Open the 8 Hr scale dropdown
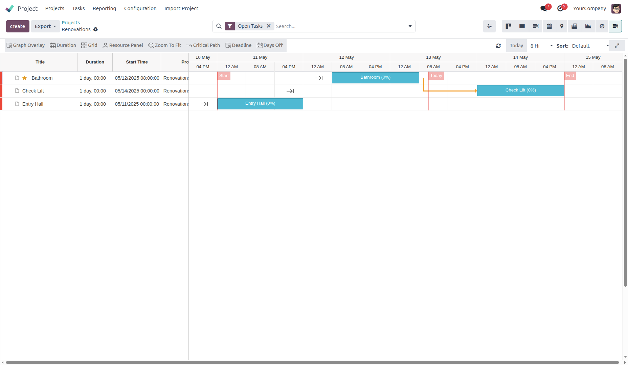Image resolution: width=628 pixels, height=365 pixels. pyautogui.click(x=541, y=46)
